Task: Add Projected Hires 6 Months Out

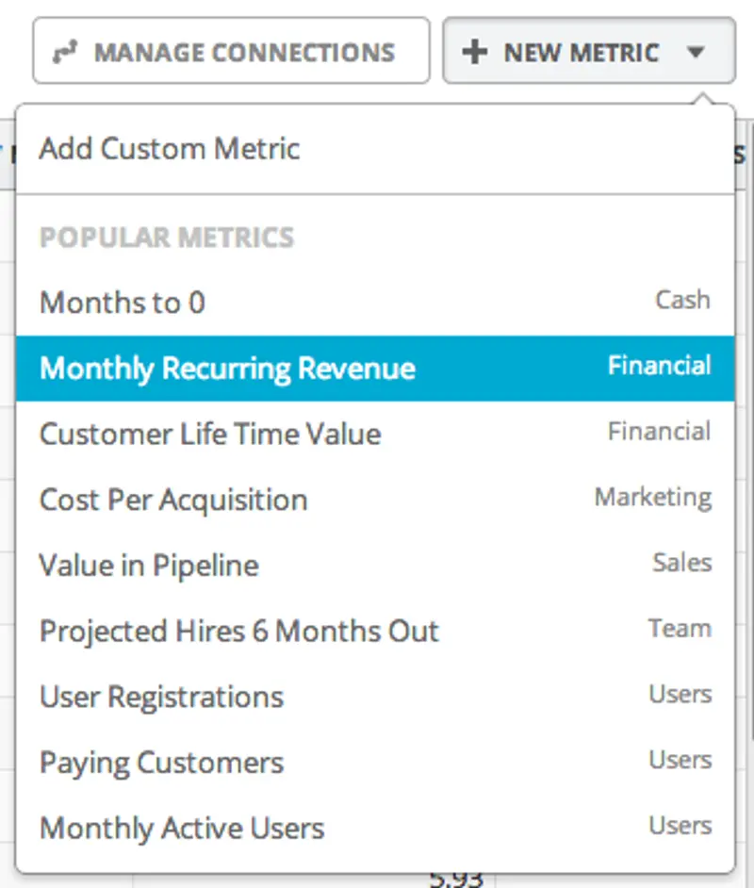Action: click(x=239, y=631)
